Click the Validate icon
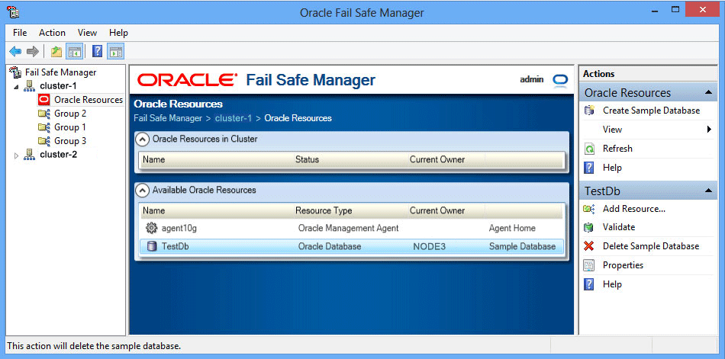 [x=589, y=227]
